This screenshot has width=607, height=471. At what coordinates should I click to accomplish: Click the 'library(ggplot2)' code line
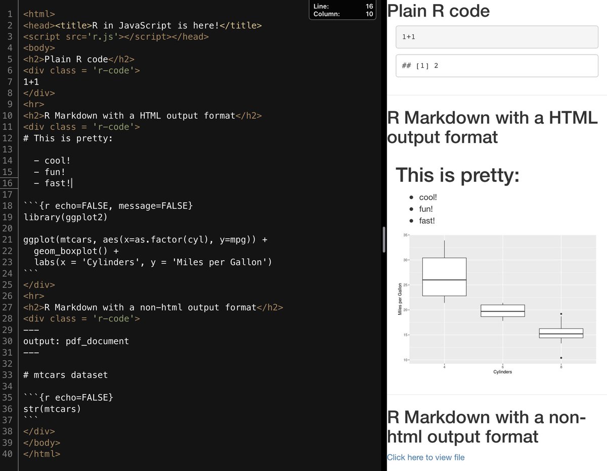tap(65, 217)
